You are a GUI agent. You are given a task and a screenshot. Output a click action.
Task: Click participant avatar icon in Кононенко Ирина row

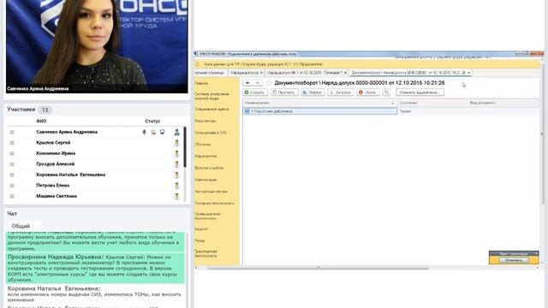(x=177, y=153)
